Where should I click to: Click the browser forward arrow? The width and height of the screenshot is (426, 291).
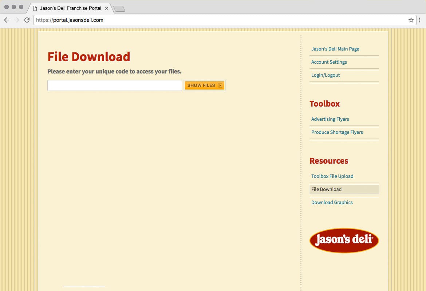coord(16,20)
